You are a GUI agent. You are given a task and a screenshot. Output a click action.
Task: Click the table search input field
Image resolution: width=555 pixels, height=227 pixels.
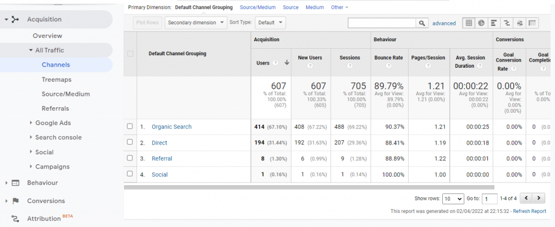pos(382,23)
